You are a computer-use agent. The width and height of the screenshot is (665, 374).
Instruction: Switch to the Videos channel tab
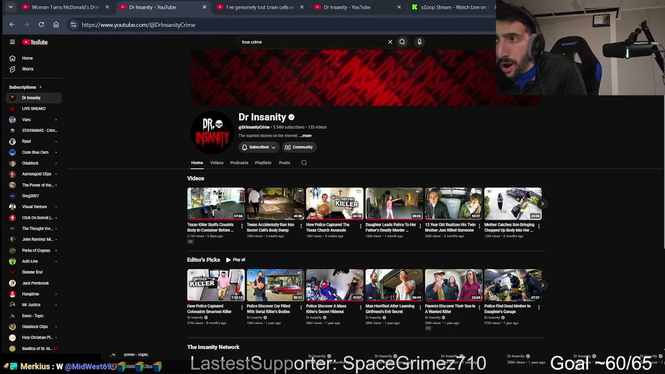[x=217, y=163]
